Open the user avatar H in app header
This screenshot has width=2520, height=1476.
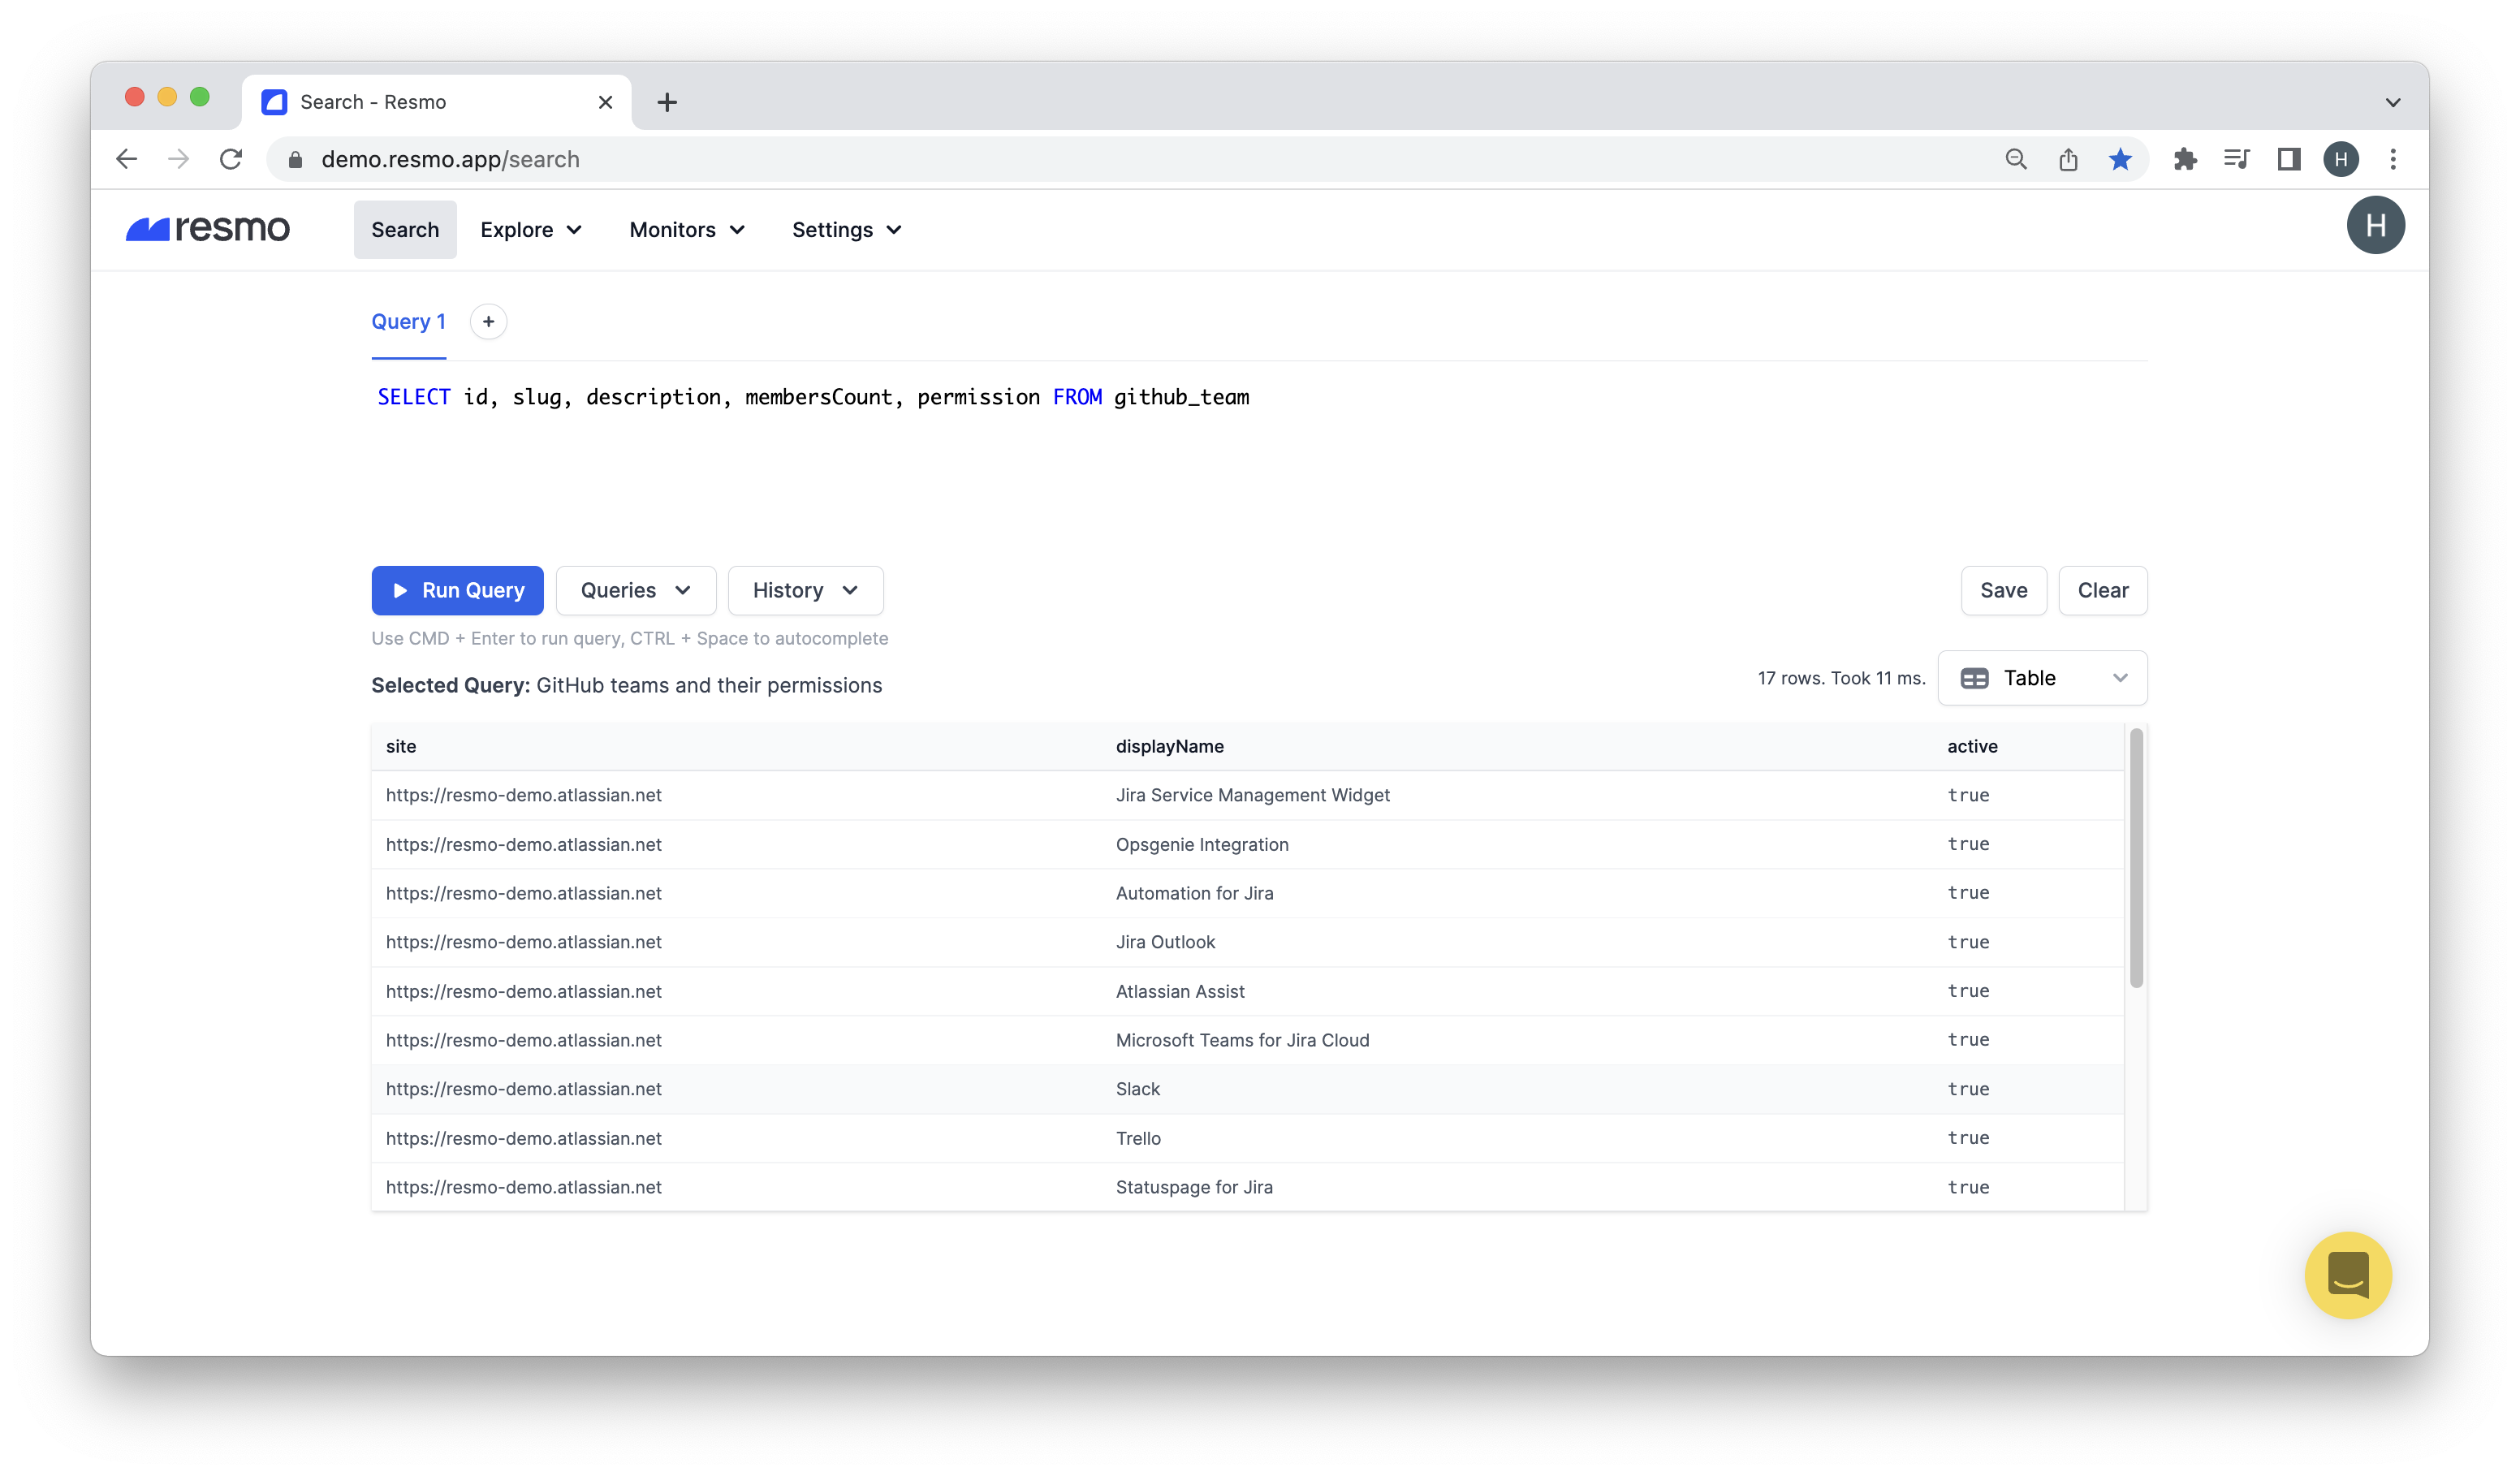pos(2375,226)
